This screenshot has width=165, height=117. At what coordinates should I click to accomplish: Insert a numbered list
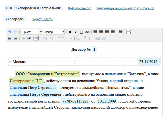tap(15, 39)
